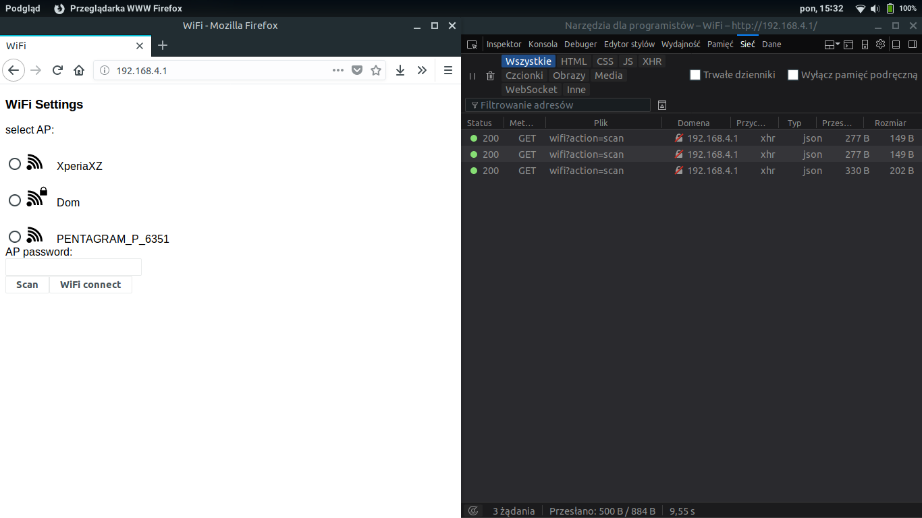Filter network requests by HTML

[574, 61]
